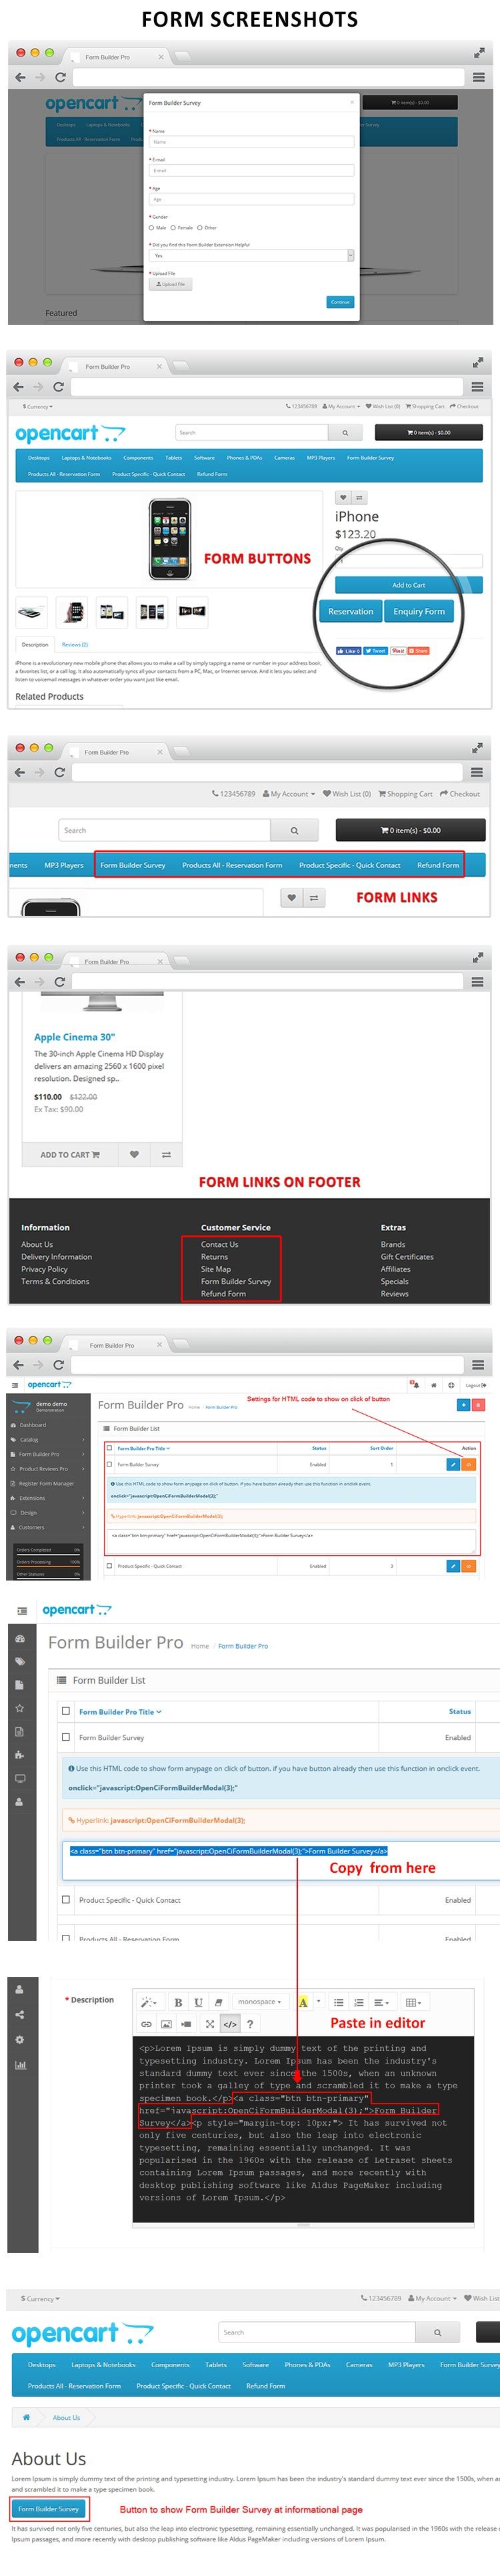Open editor fullscreen mode
Image resolution: width=500 pixels, height=2576 pixels.
point(209,2024)
